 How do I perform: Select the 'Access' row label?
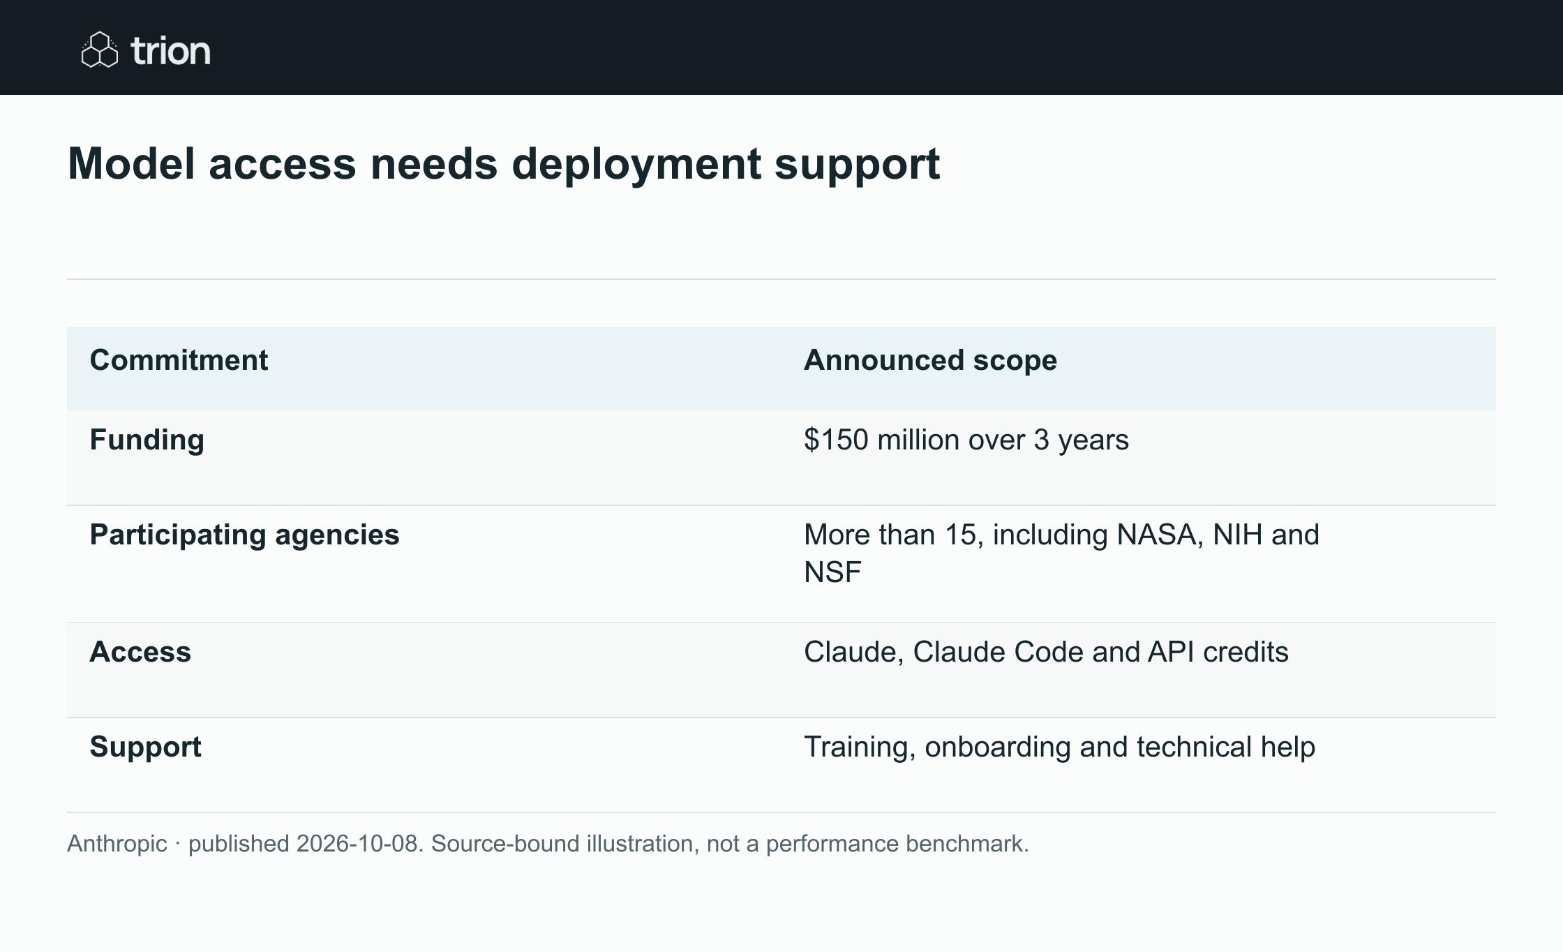pos(140,652)
